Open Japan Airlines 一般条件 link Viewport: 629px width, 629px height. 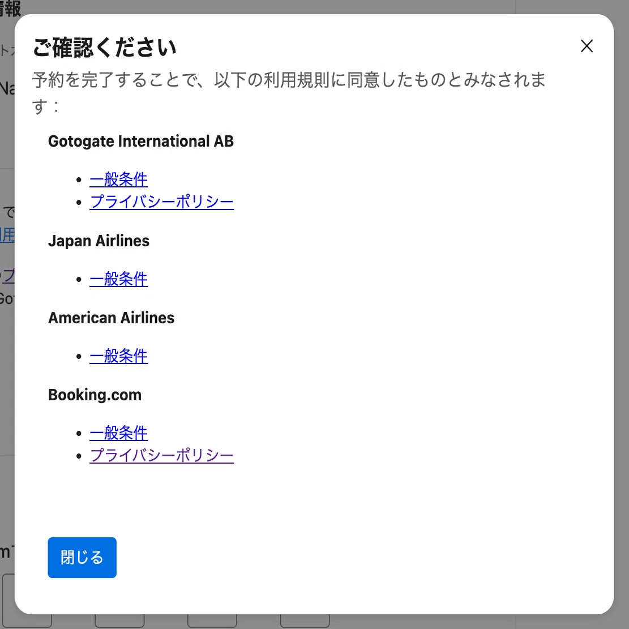click(x=119, y=279)
